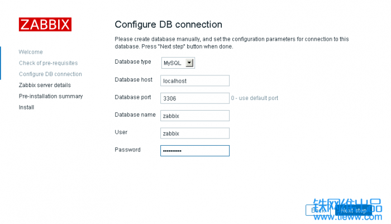Click the Password field

click(195, 151)
